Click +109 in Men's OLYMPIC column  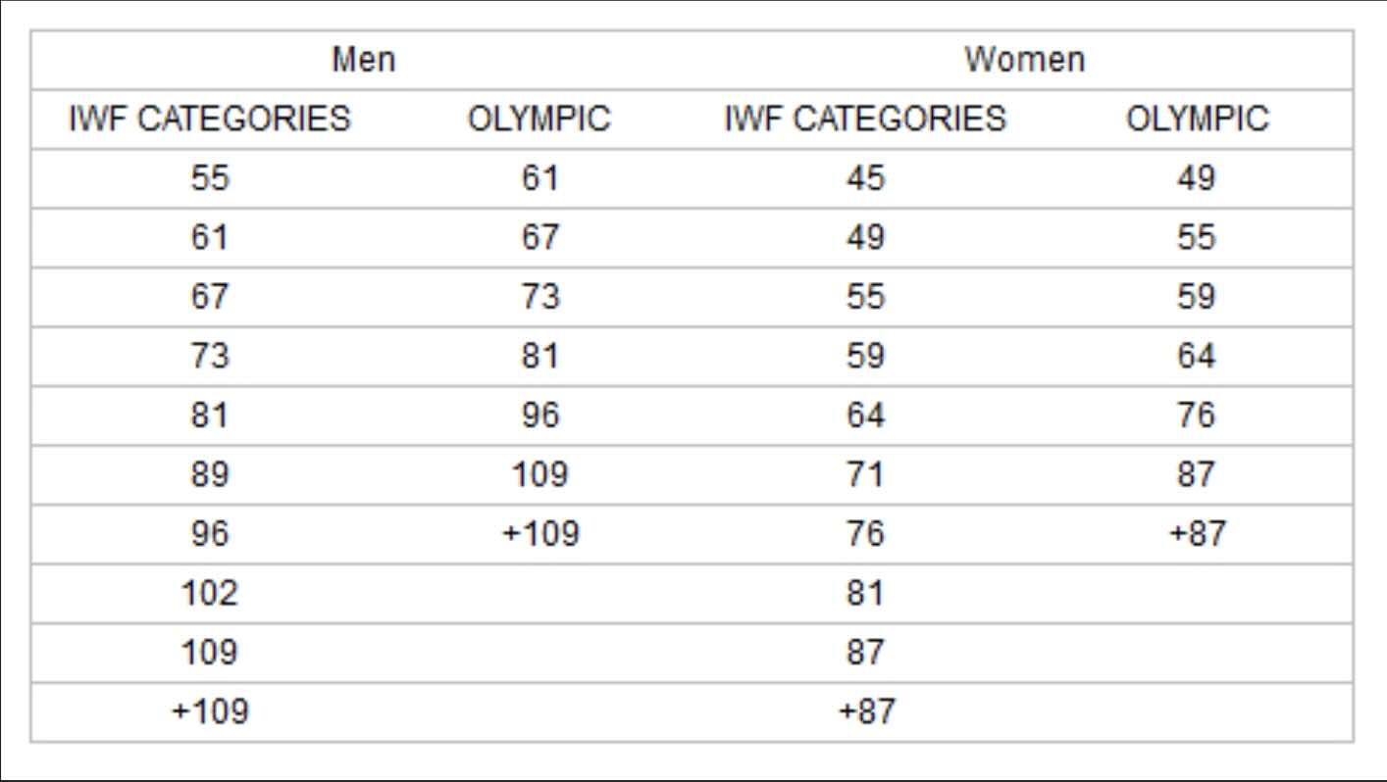(x=539, y=534)
